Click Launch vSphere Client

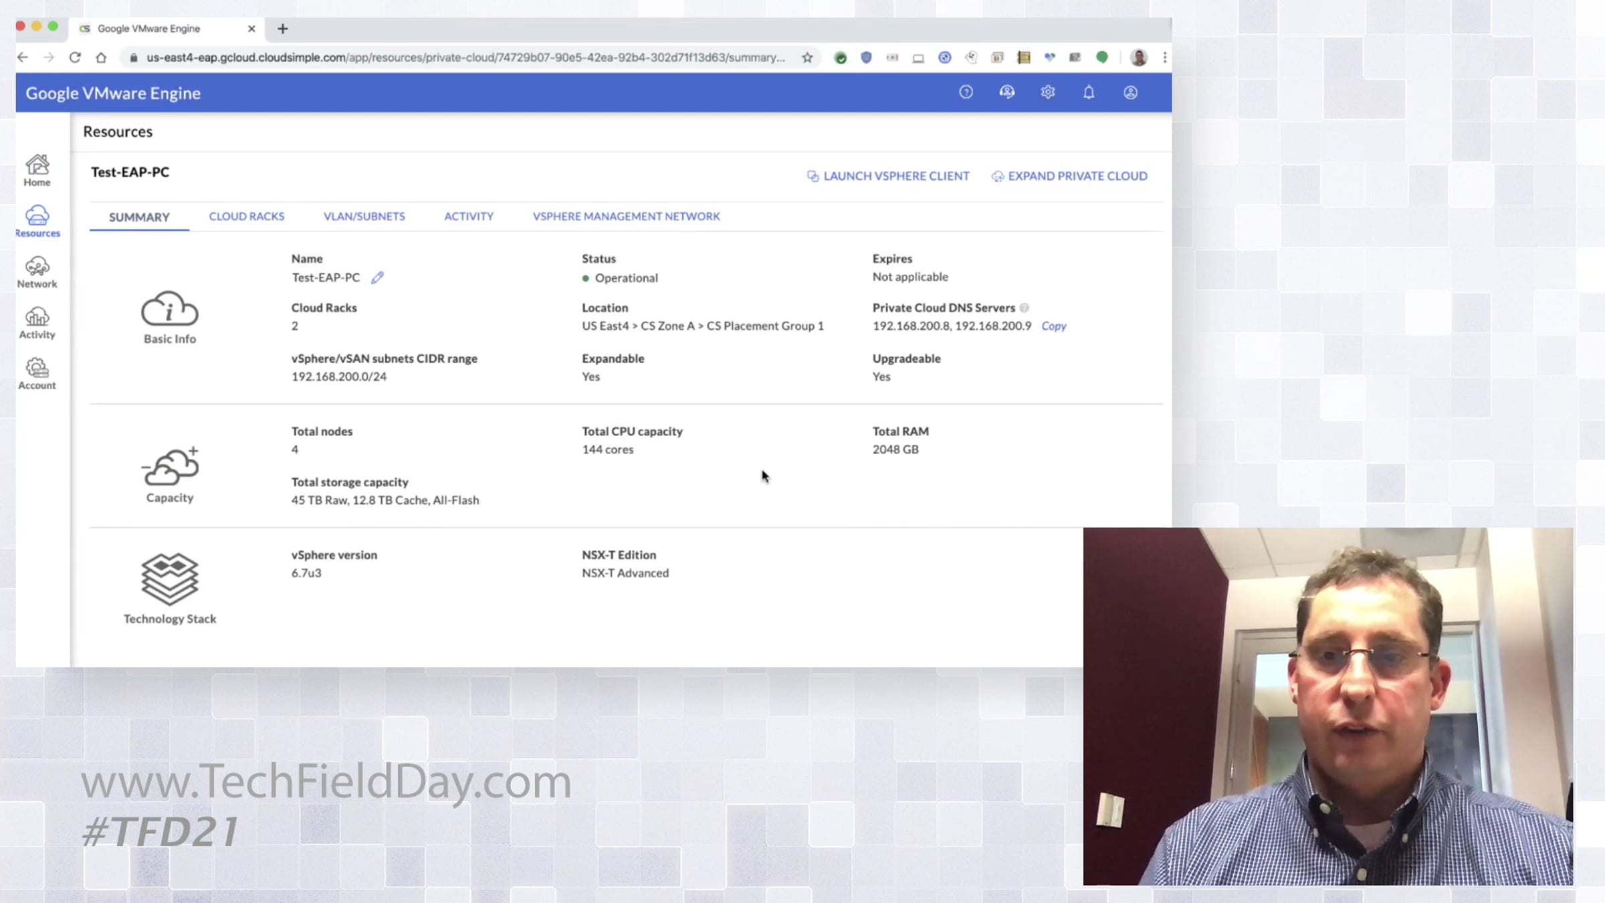[x=888, y=176]
